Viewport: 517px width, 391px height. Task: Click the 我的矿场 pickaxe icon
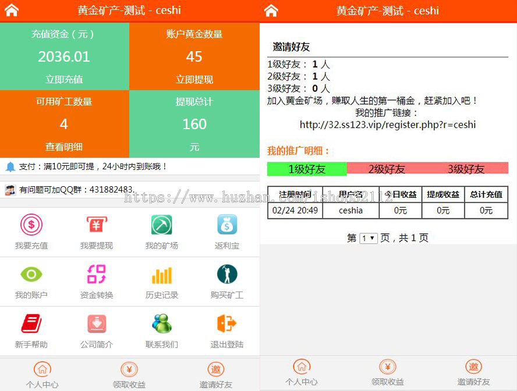pyautogui.click(x=161, y=224)
